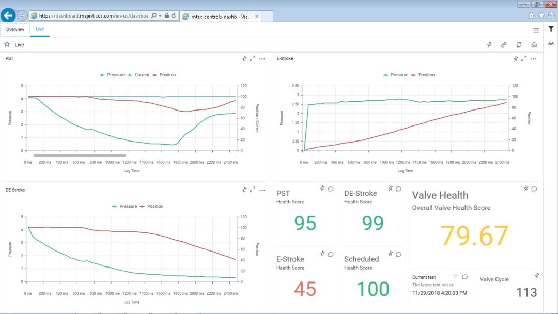Star the Live dashboard as favorite
558x314 pixels.
pos(7,44)
